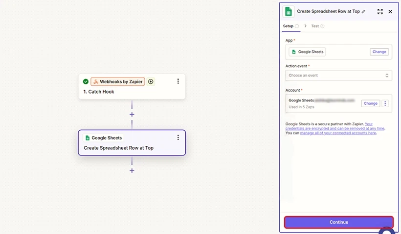The width and height of the screenshot is (401, 234).
Task: Click the green check status icon on Catch Hook step
Action: 86,81
